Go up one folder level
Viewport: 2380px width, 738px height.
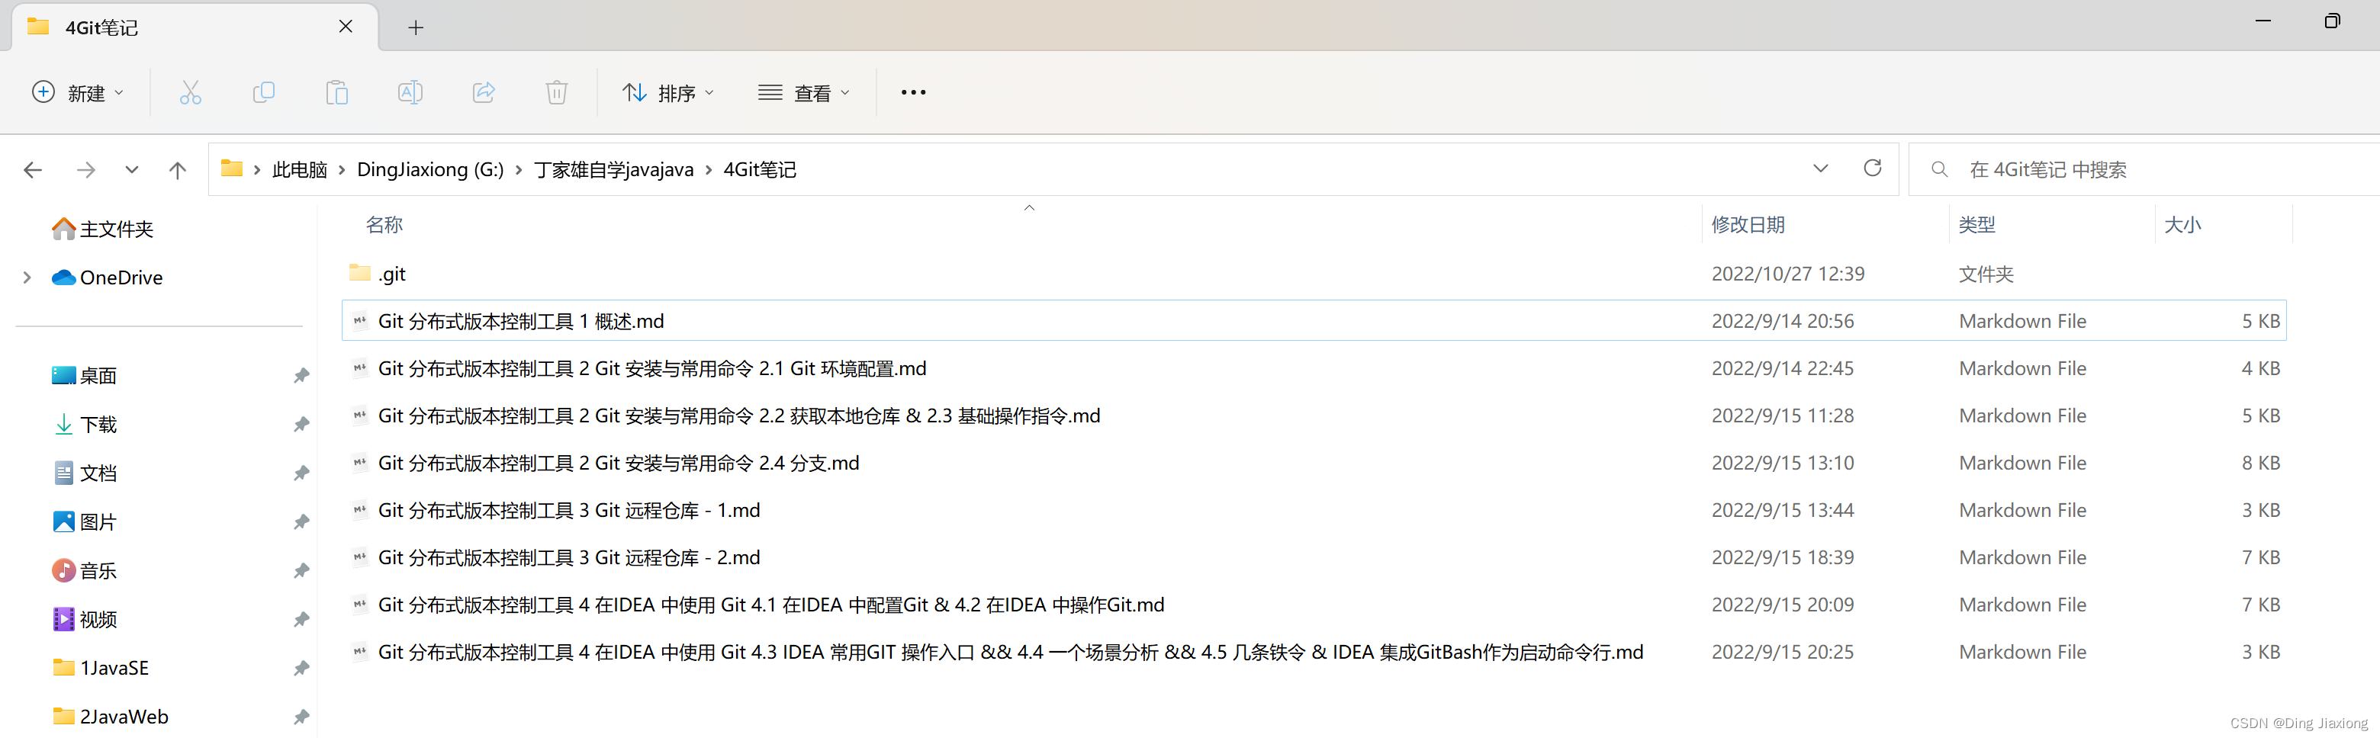(178, 170)
